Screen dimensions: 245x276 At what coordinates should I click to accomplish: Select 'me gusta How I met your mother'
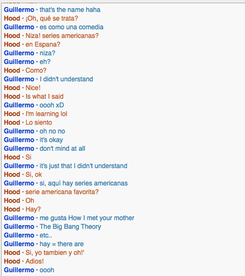(87, 218)
